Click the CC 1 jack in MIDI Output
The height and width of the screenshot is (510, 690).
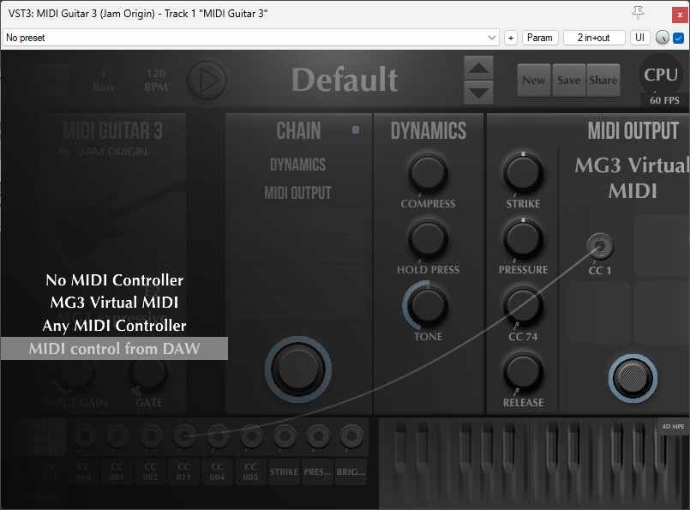coord(600,247)
